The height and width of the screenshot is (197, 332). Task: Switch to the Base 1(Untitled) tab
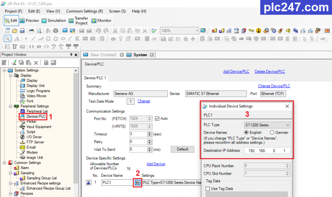coord(103,55)
